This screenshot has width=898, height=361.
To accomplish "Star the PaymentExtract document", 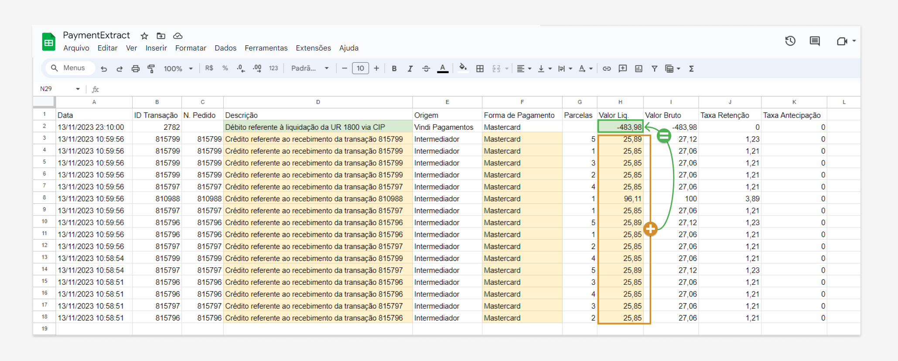I will tap(144, 36).
